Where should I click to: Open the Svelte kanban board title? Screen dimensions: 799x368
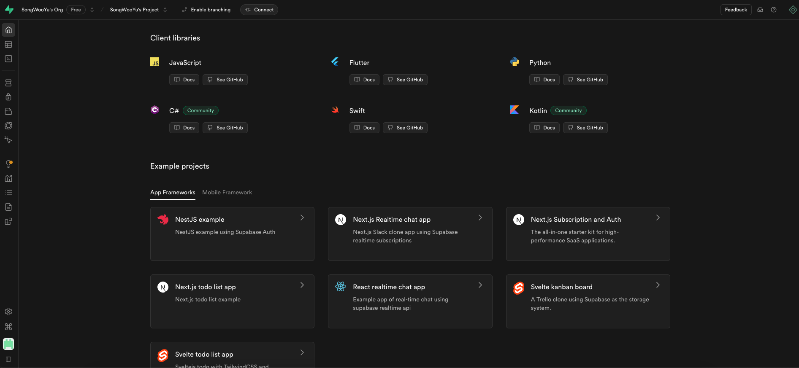pos(562,287)
